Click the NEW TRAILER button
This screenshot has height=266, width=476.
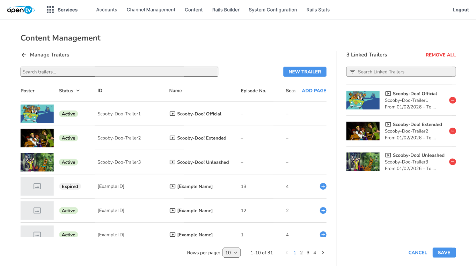click(x=305, y=72)
